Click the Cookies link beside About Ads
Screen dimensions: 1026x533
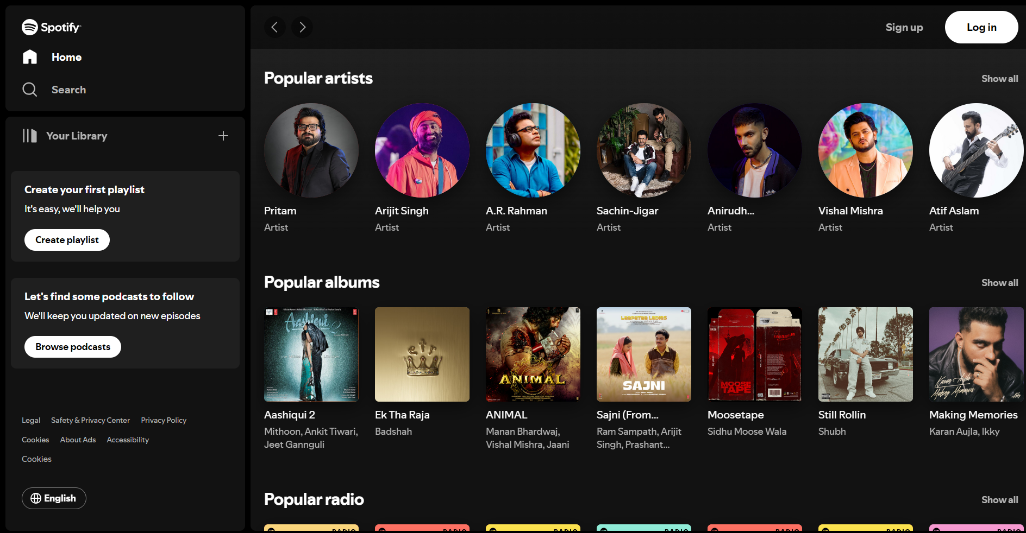click(35, 440)
